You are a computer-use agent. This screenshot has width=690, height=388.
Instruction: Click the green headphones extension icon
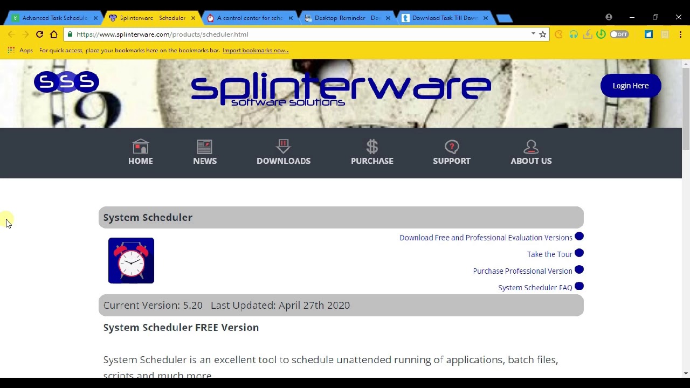click(574, 34)
